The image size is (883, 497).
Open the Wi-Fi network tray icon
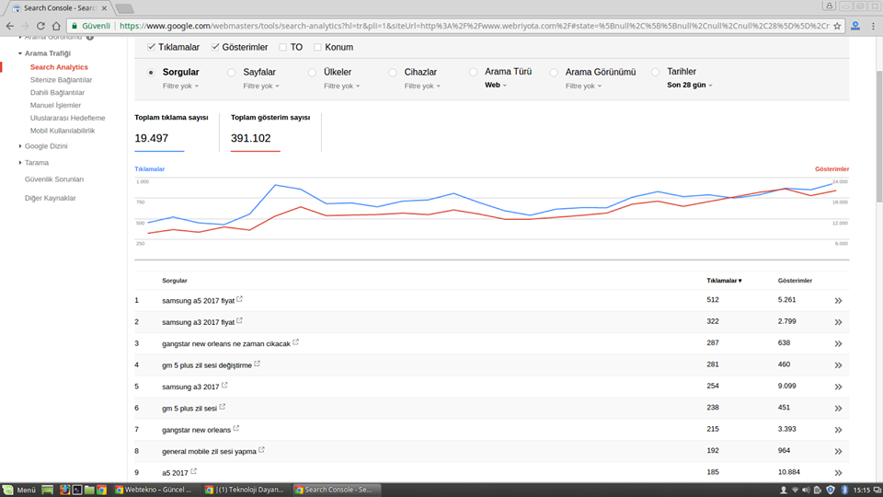point(795,491)
